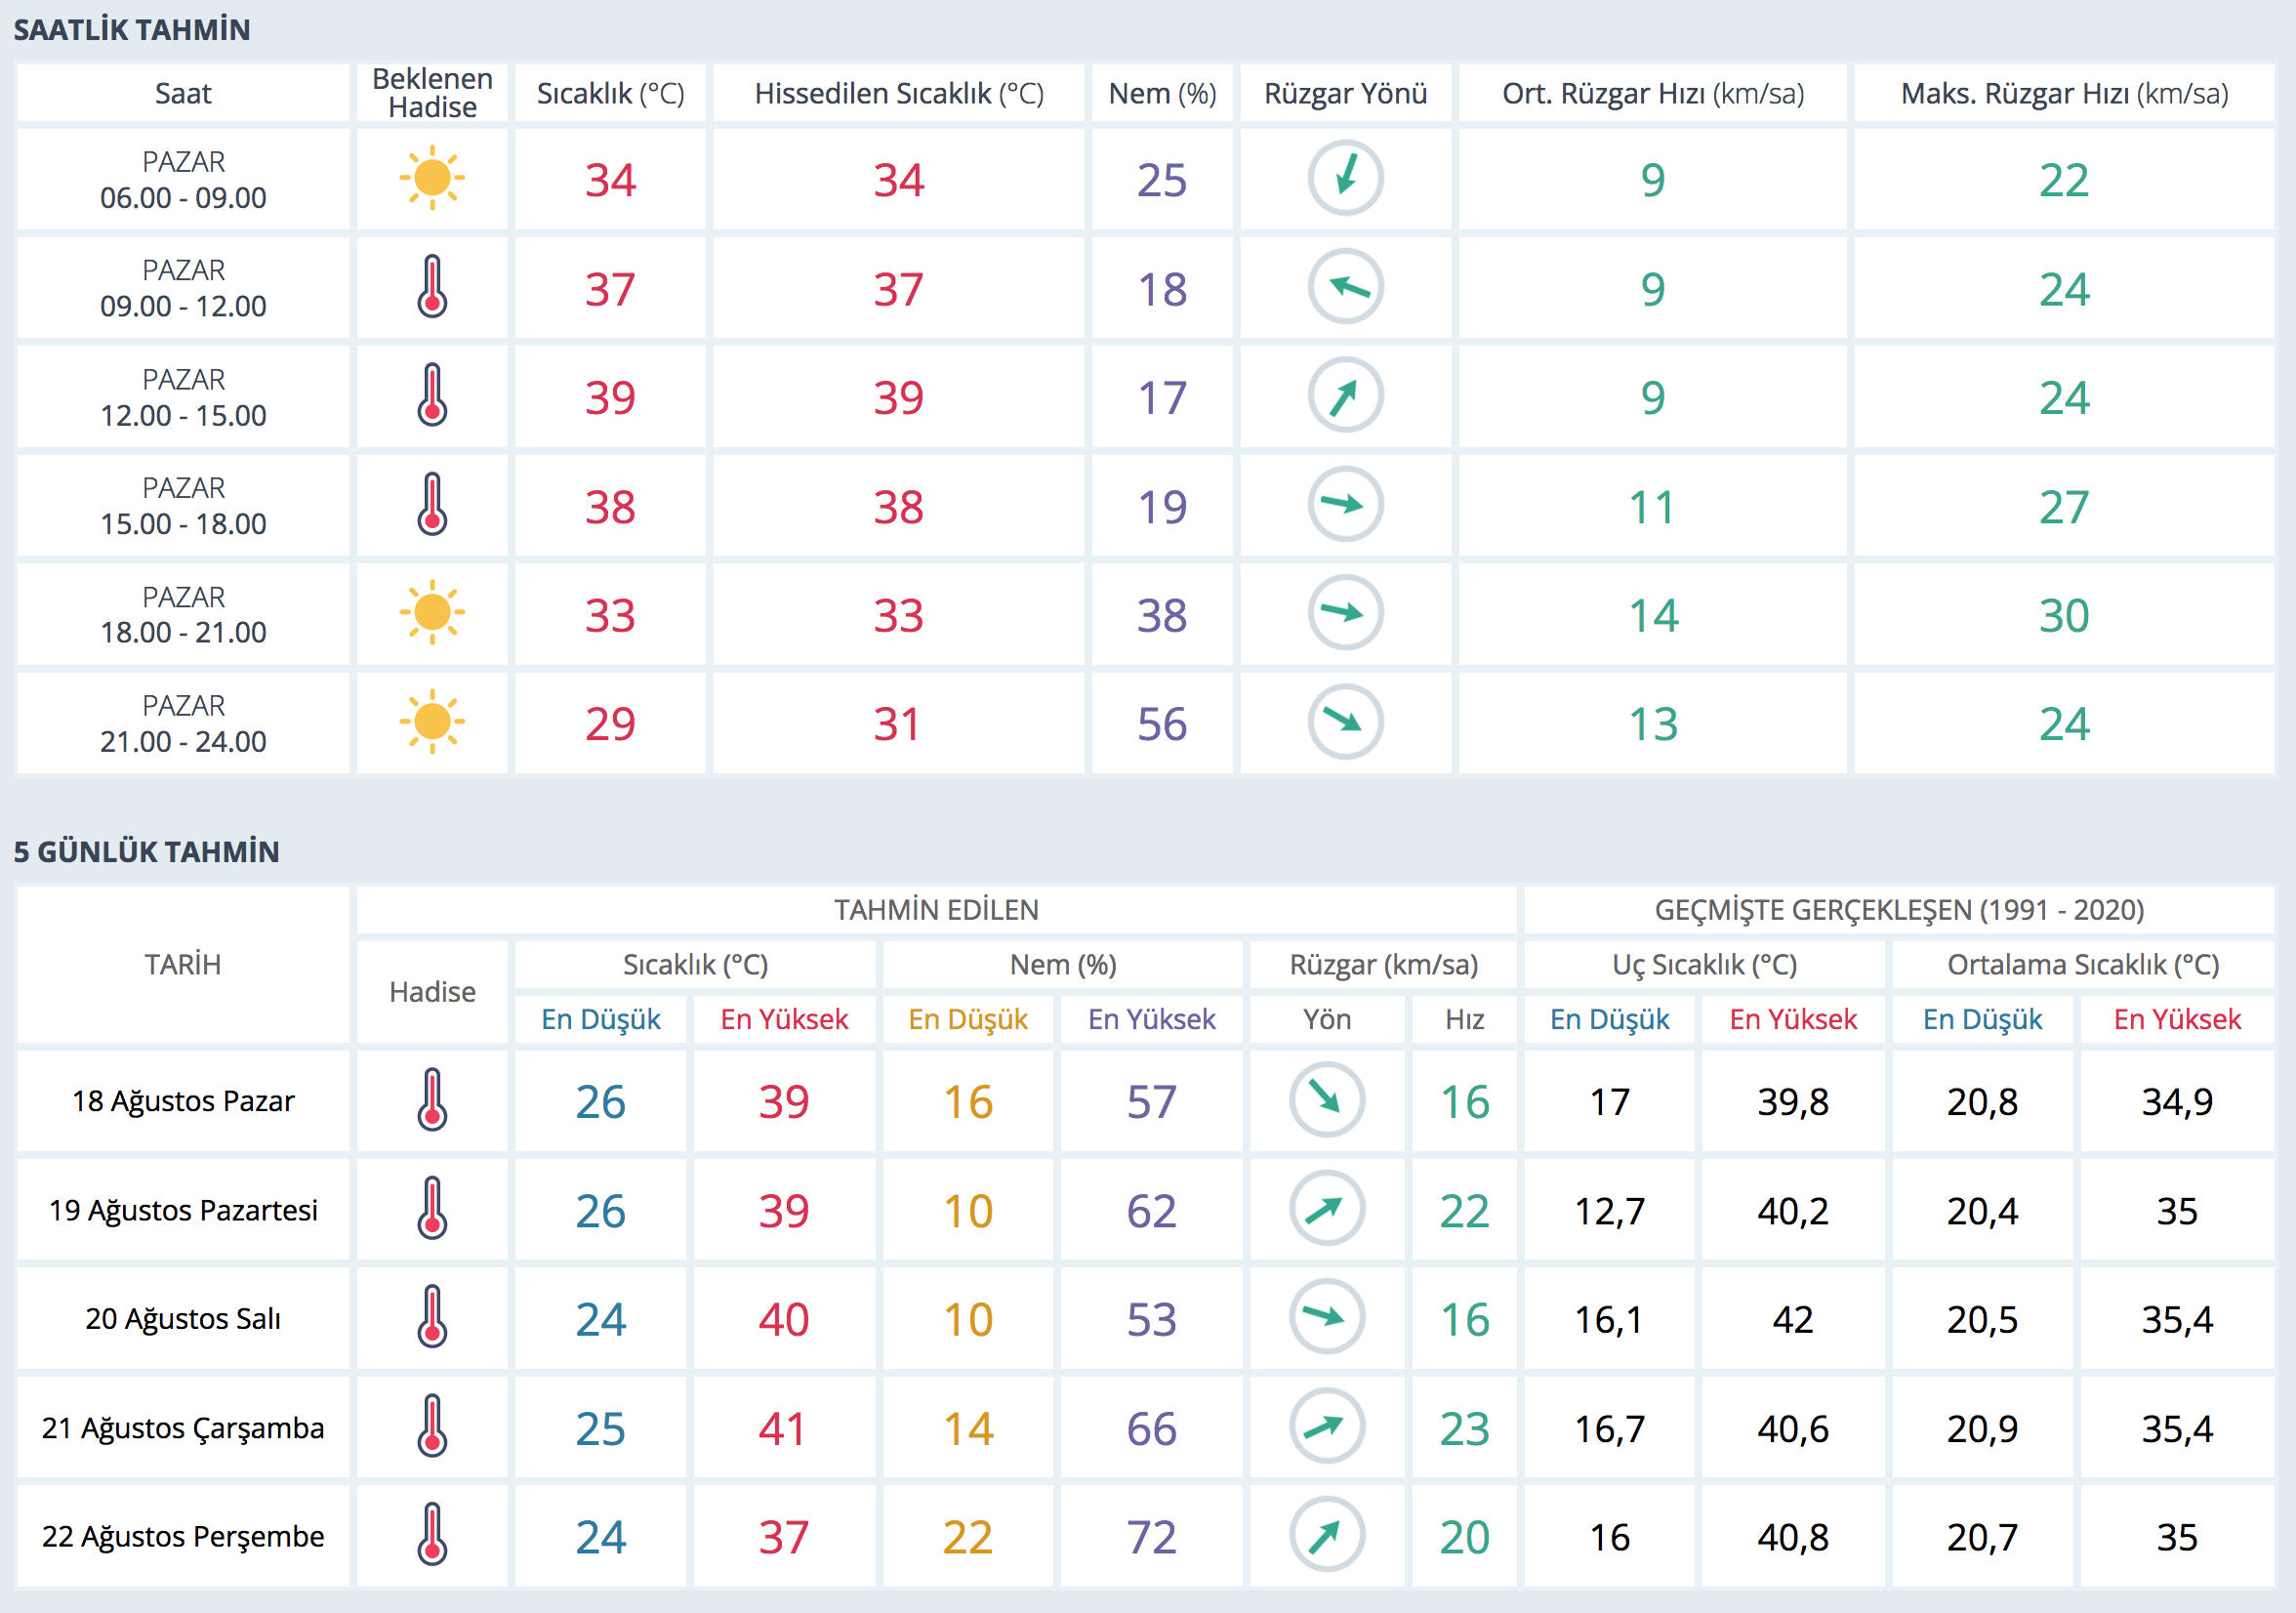Click wind direction icon for 21 Ağustos Çarşamba
The width and height of the screenshot is (2296, 1613).
pos(1326,1426)
